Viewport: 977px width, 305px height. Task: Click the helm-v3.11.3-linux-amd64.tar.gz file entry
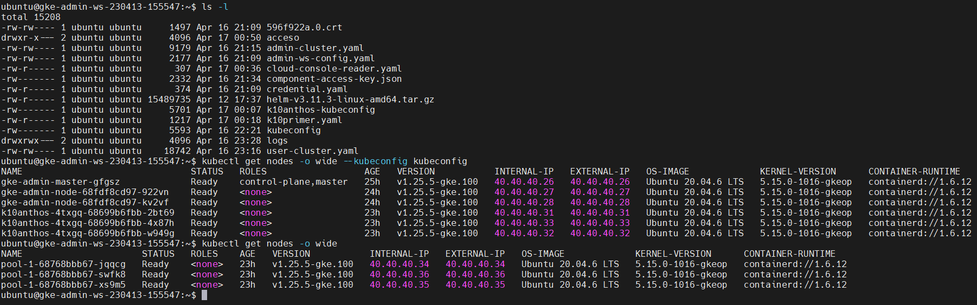coord(350,100)
